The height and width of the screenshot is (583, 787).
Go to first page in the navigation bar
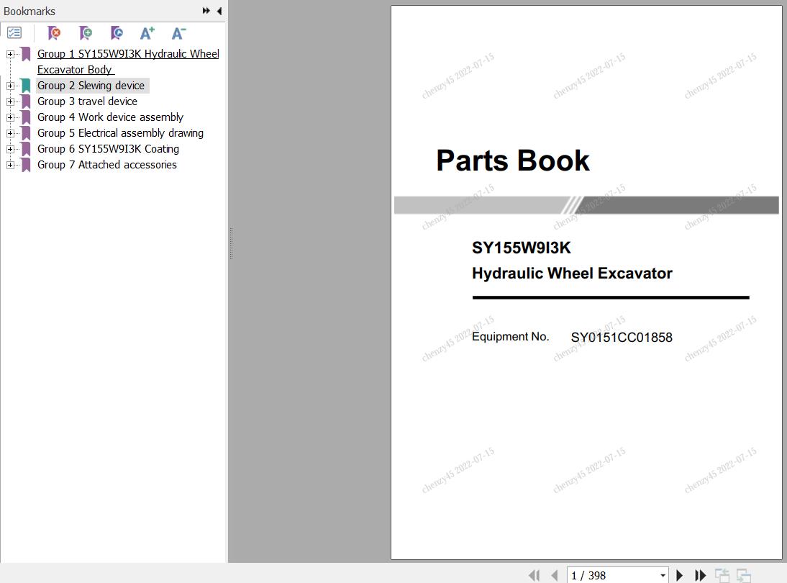pyautogui.click(x=534, y=575)
